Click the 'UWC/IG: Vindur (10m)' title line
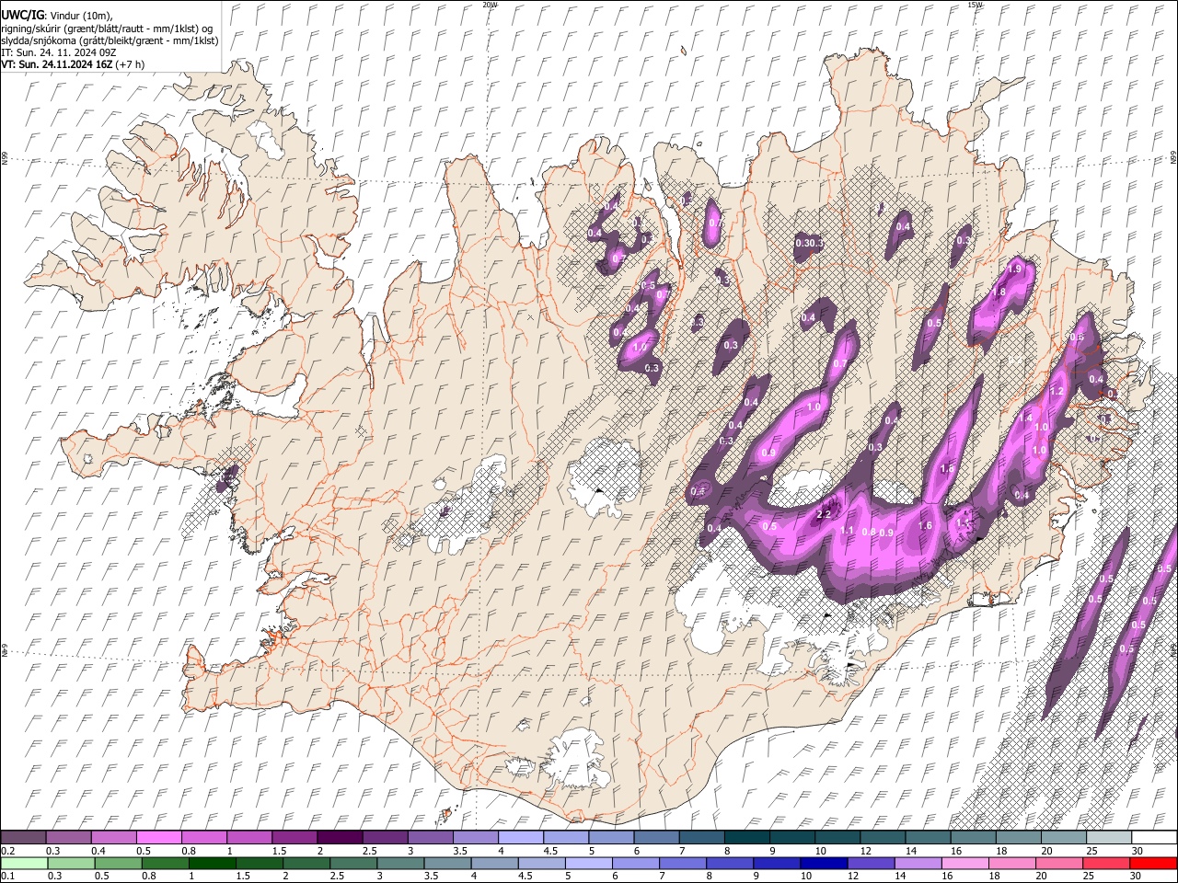1178x883 pixels. tap(56, 16)
